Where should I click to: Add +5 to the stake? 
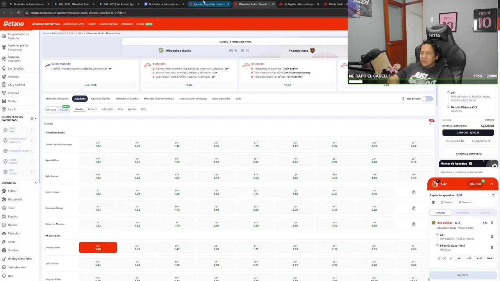459,258
